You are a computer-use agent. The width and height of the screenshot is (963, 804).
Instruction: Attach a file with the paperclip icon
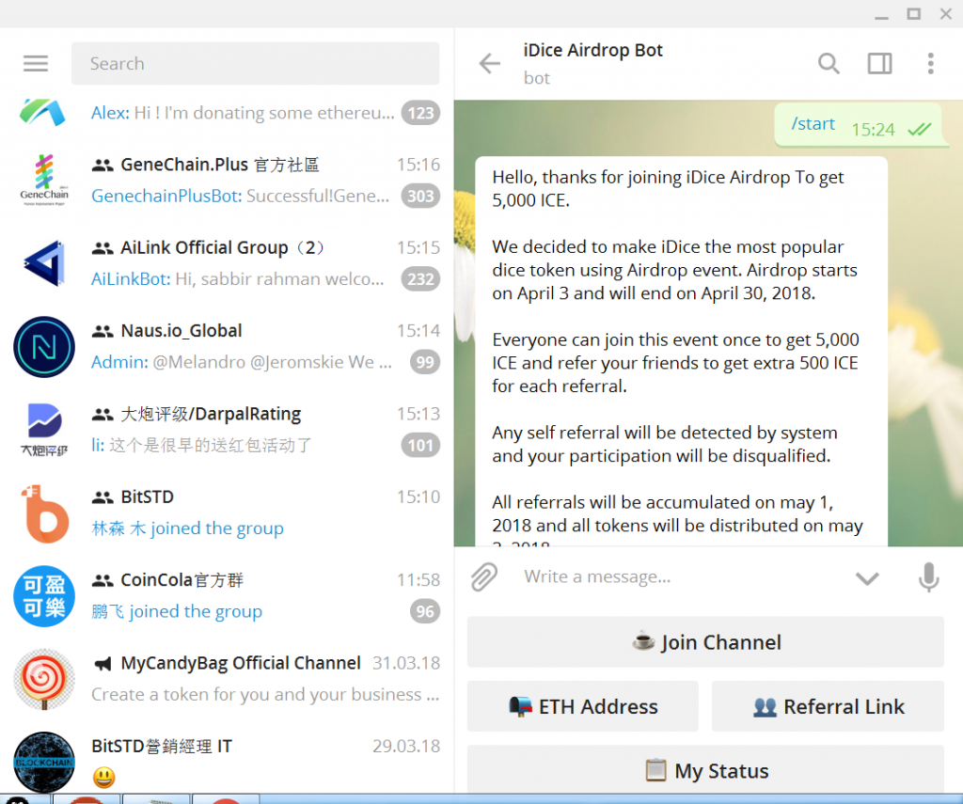(x=484, y=576)
